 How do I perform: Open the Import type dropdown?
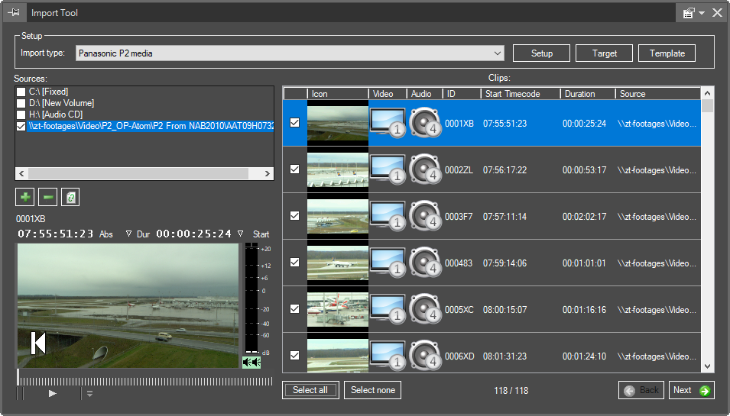click(x=498, y=53)
